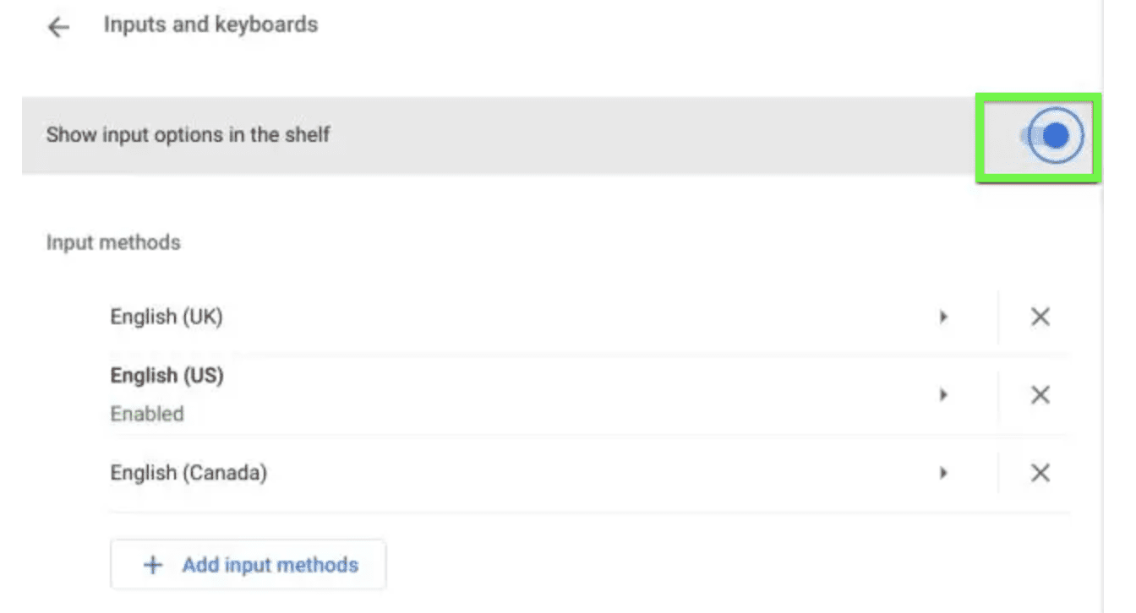Select the English (Canada) input method row
1136x613 pixels.
click(507, 473)
